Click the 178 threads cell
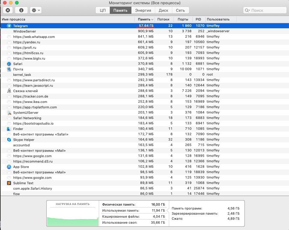The height and width of the screenshot is (230, 289). coord(169,75)
